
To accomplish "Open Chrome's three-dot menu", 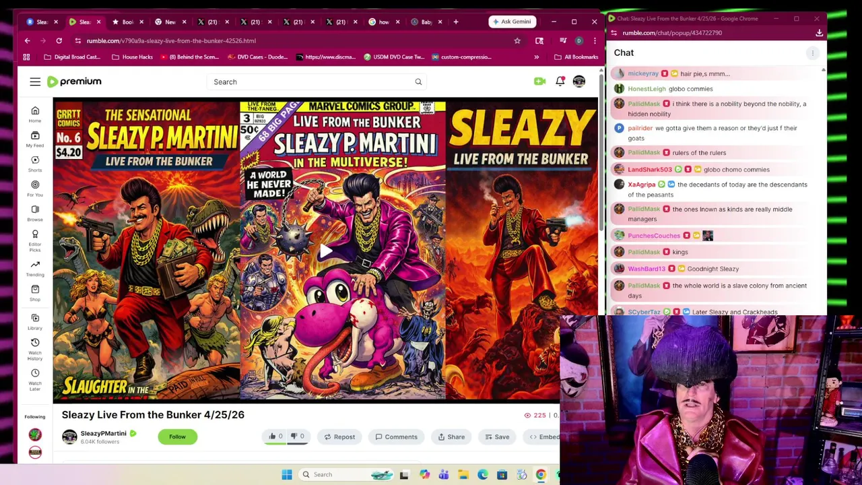I will [594, 40].
